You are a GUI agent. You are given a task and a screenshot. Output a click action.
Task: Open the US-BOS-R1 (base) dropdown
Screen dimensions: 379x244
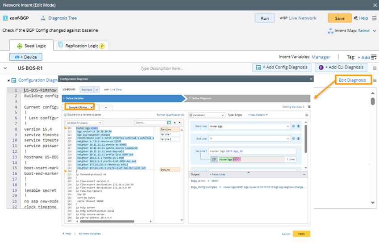click(x=84, y=122)
